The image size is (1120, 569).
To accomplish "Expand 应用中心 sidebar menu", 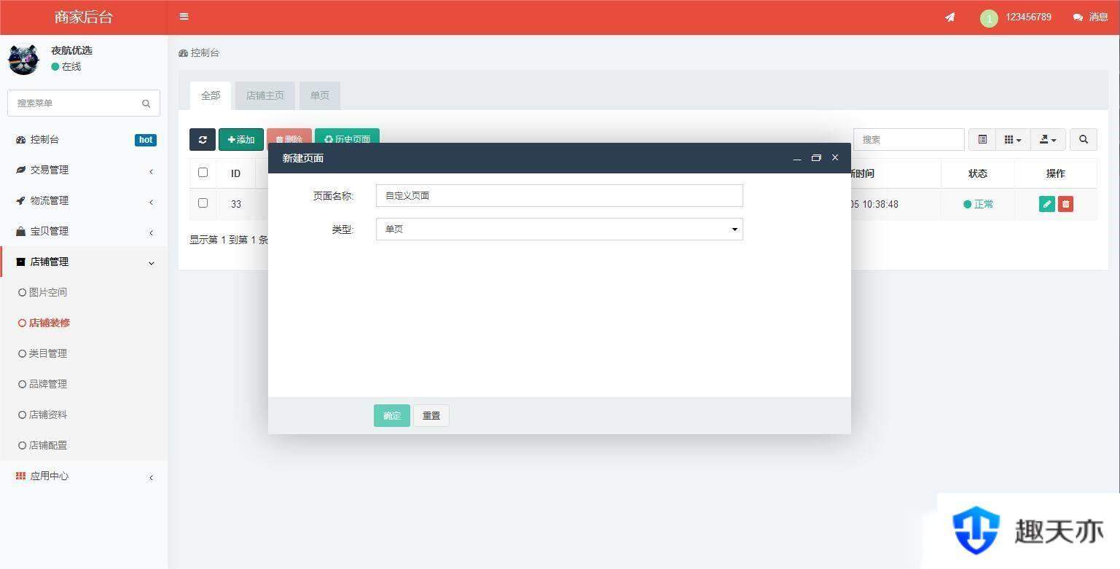I will pyautogui.click(x=84, y=476).
